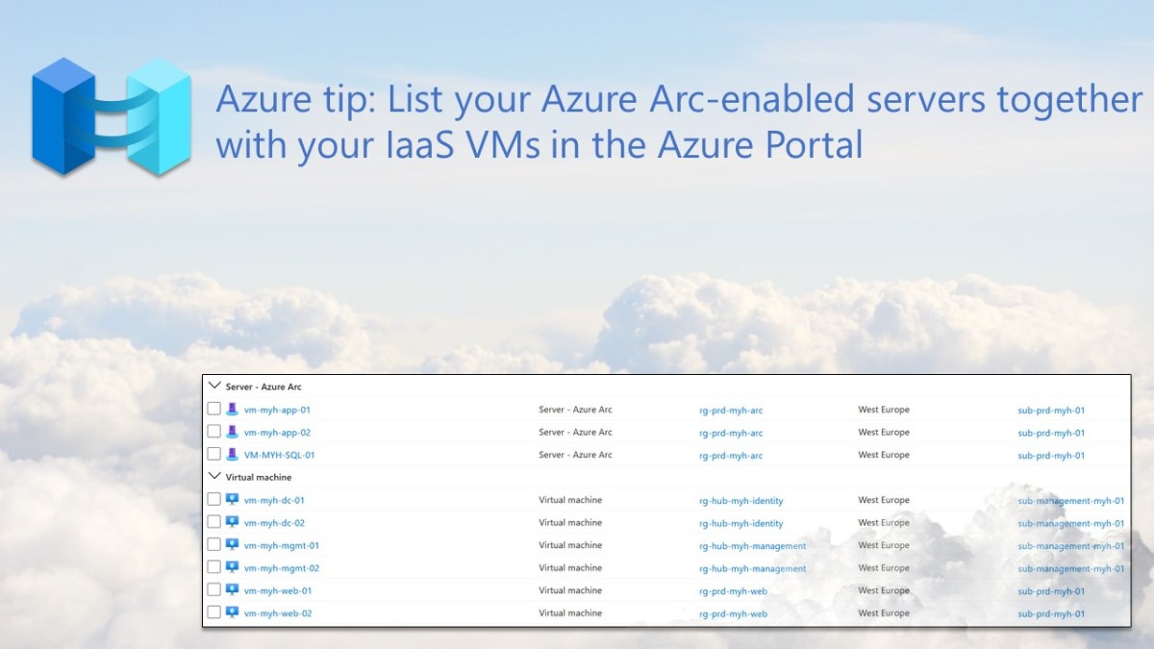The image size is (1154, 649).
Task: Collapse the Virtual machine group
Action: 214,476
